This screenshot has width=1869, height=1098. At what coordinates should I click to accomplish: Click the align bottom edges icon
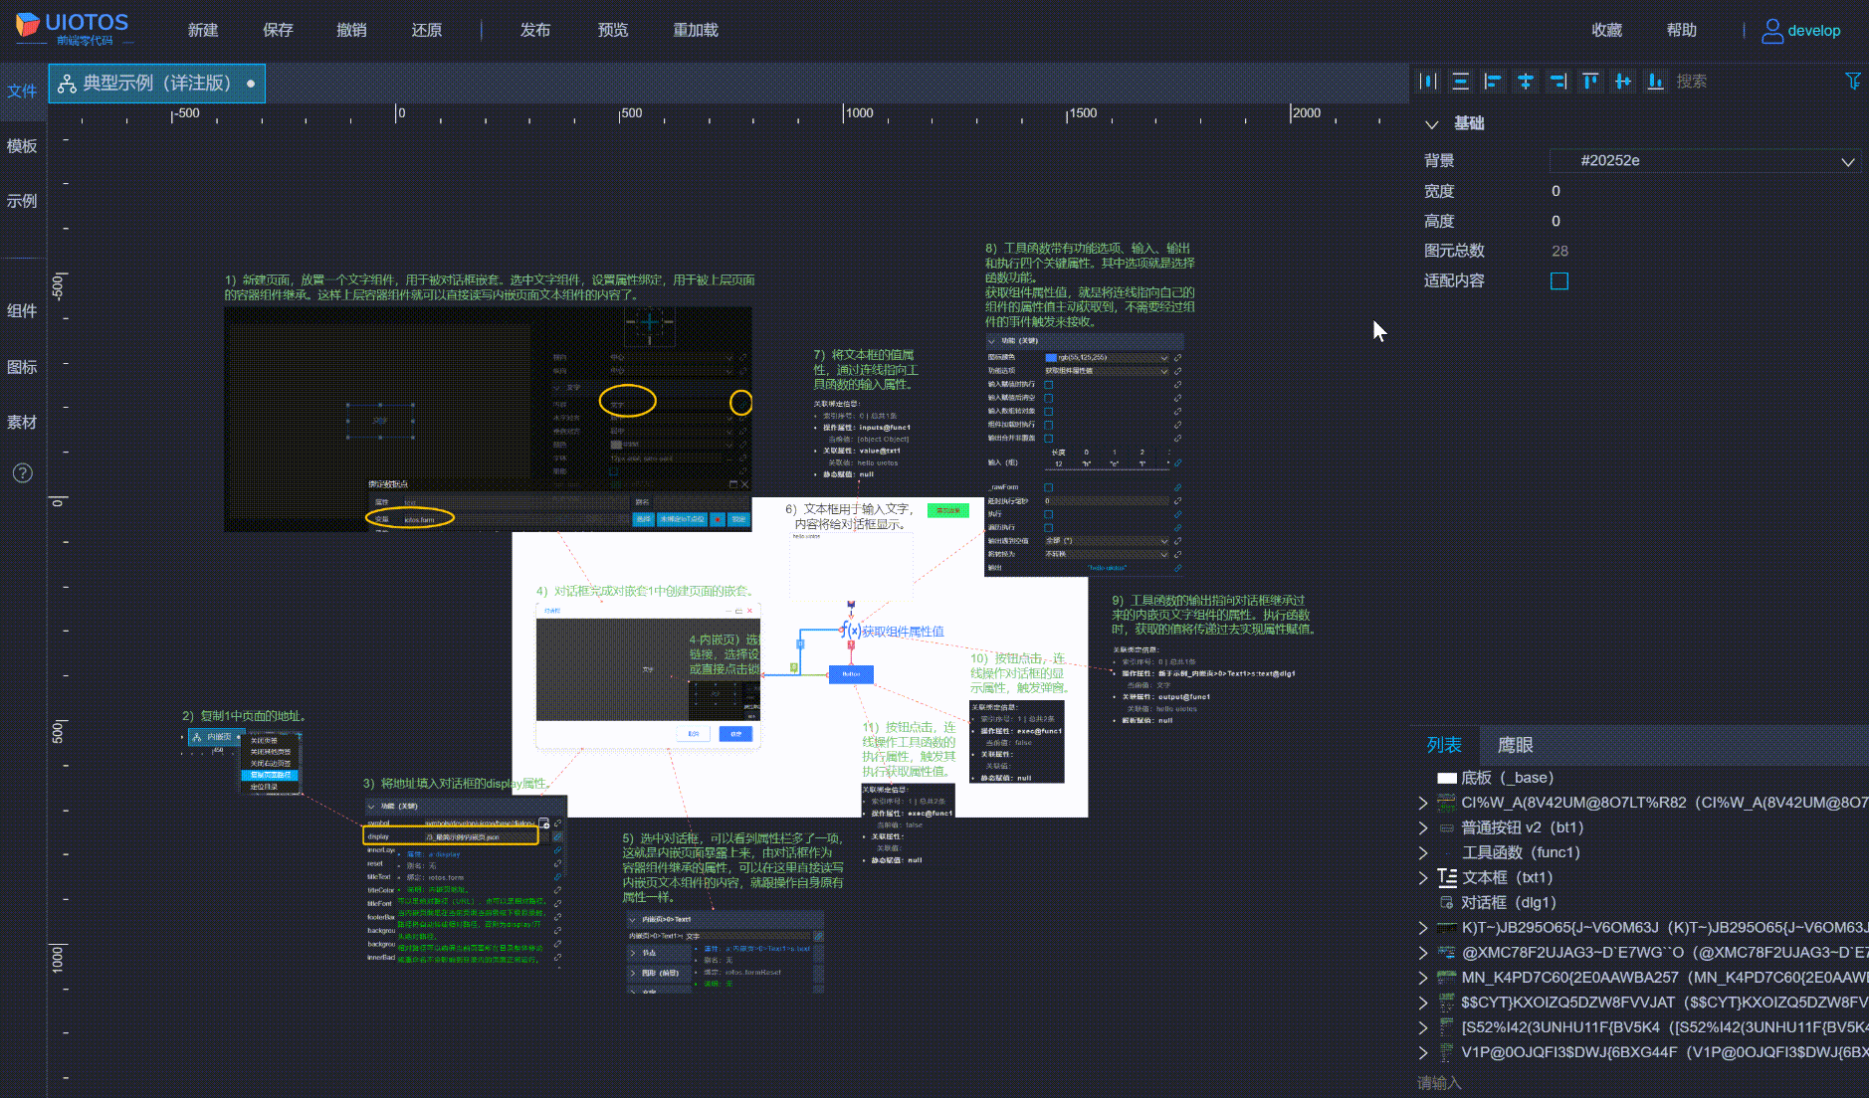point(1655,82)
